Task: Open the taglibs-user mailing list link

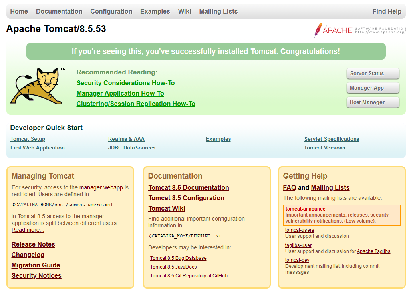Action: tap(298, 245)
